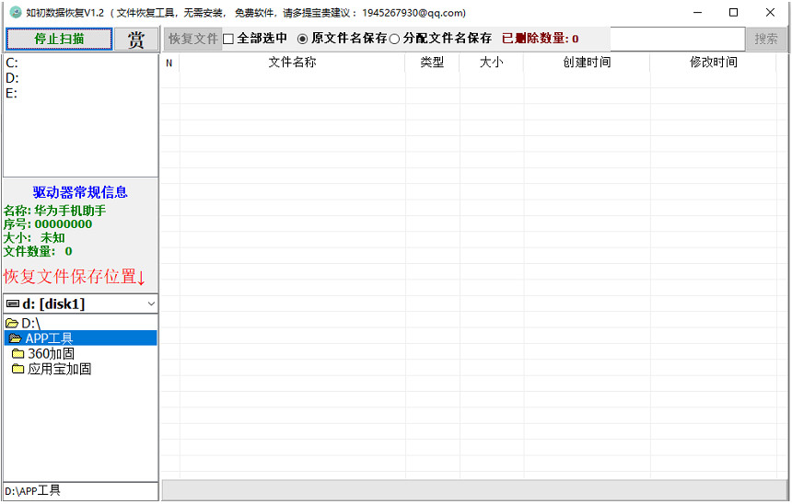Click the 已删除数量: 0 label
Viewport: 792px width, 504px height.
point(540,39)
